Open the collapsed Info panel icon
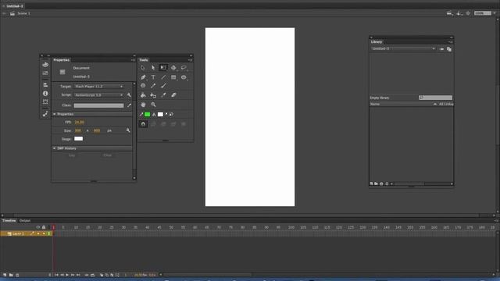The image size is (500, 281). (45, 94)
